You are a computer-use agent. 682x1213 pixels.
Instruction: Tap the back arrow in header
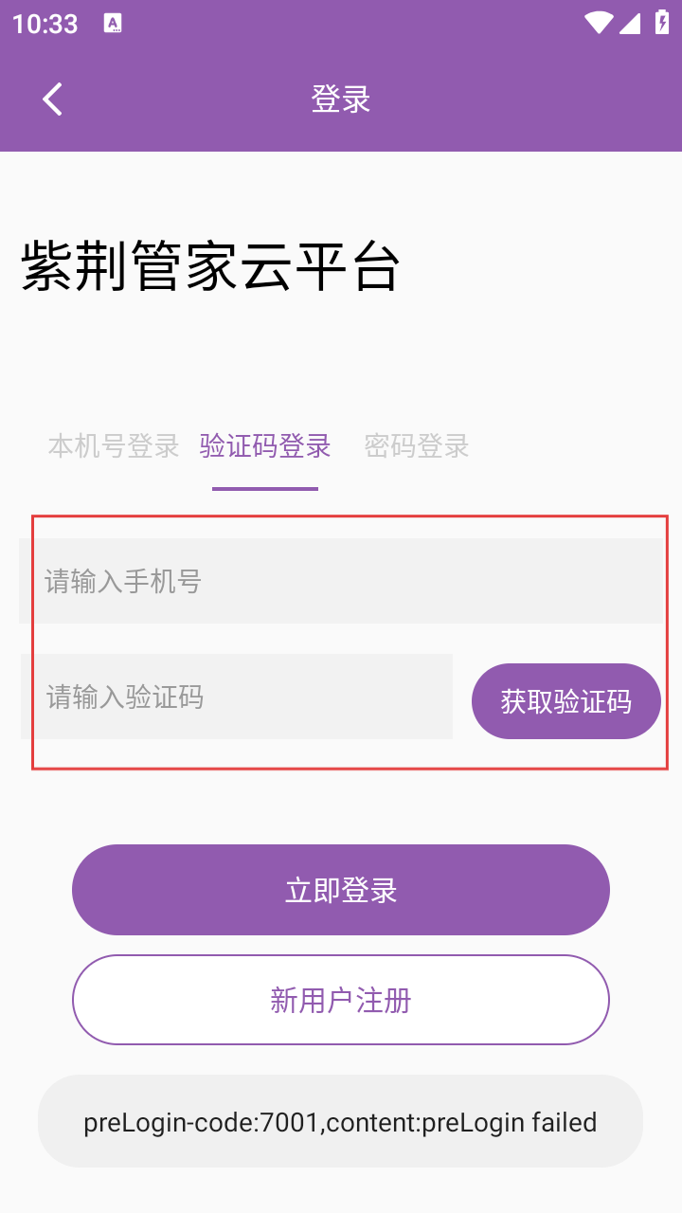(52, 99)
